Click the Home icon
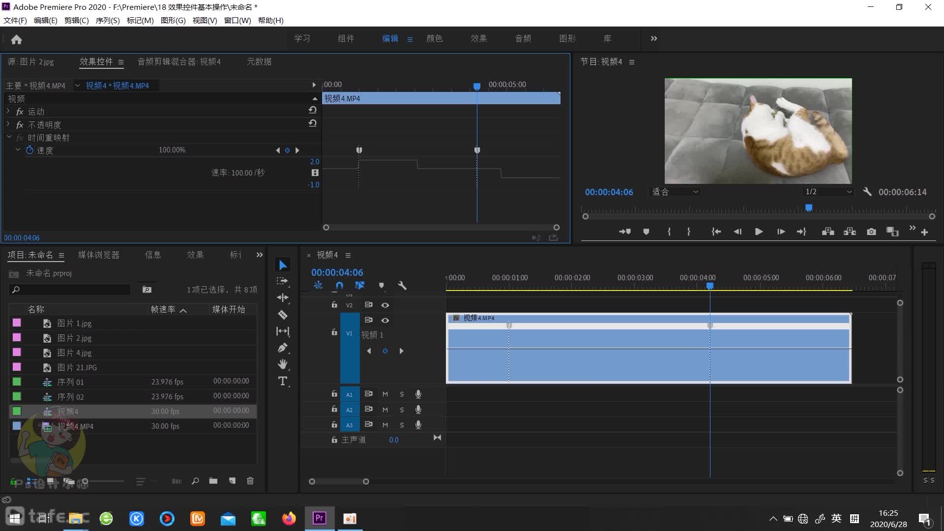The image size is (944, 531). click(x=16, y=39)
